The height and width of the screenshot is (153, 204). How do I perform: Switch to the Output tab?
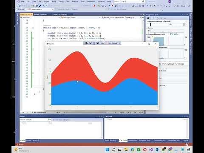click(x=185, y=141)
